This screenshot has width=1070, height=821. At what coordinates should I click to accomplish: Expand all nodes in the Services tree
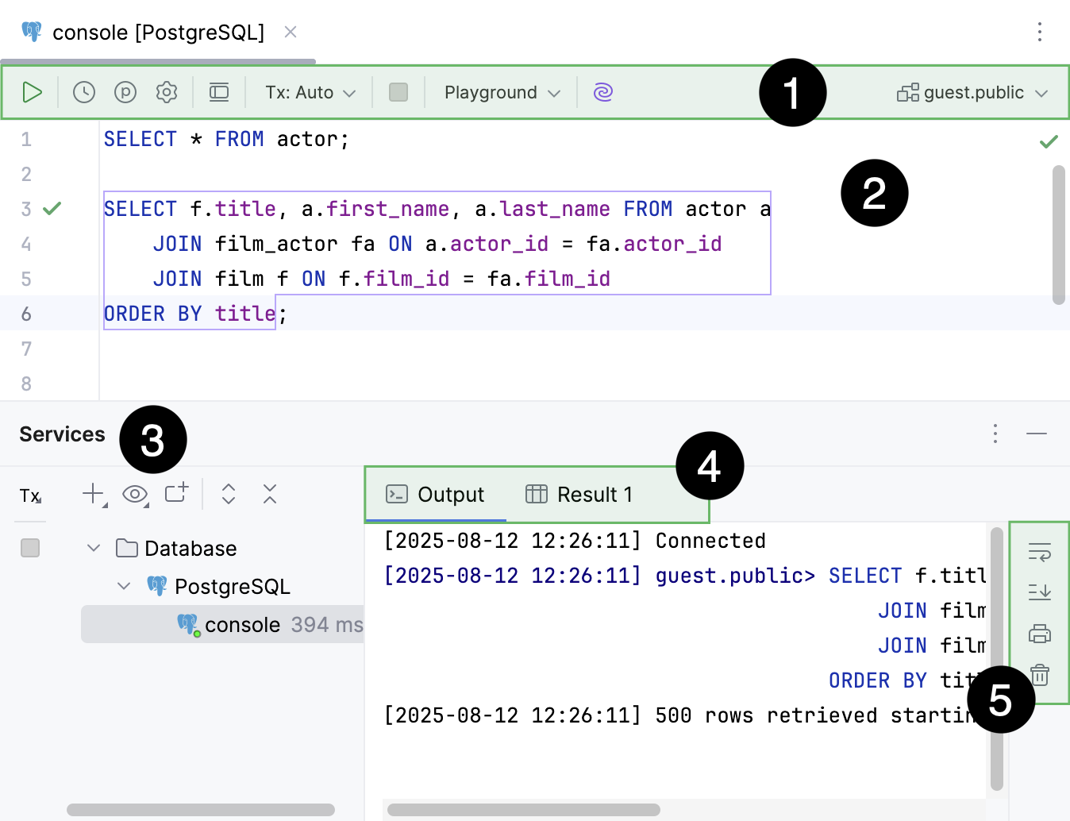[228, 494]
